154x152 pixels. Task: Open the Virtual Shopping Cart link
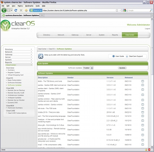pyautogui.click(x=15, y=75)
